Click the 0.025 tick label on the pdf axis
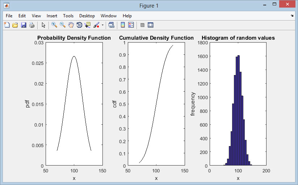This screenshot has height=185, width=298. point(38,63)
